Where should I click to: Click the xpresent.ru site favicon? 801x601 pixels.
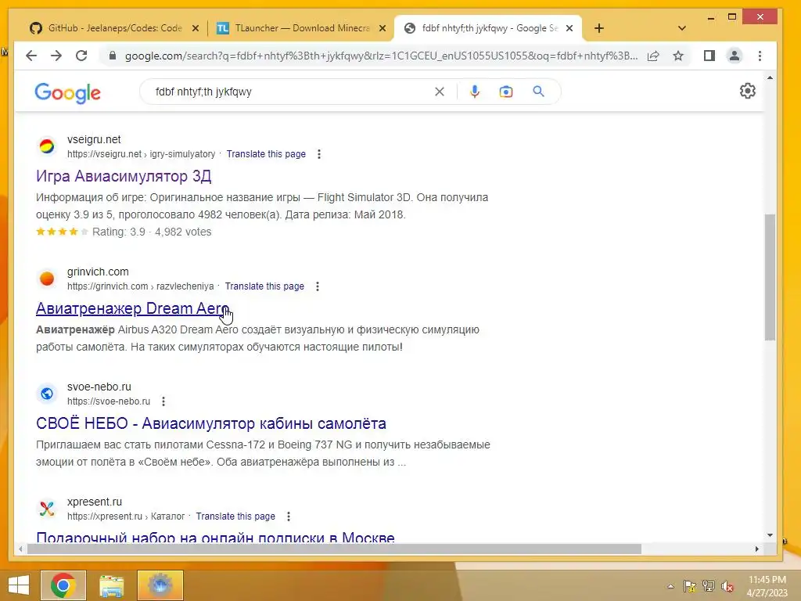pyautogui.click(x=47, y=509)
